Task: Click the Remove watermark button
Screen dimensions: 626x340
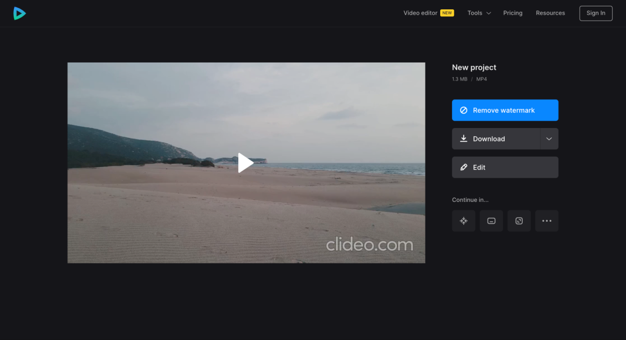Action: coord(505,110)
